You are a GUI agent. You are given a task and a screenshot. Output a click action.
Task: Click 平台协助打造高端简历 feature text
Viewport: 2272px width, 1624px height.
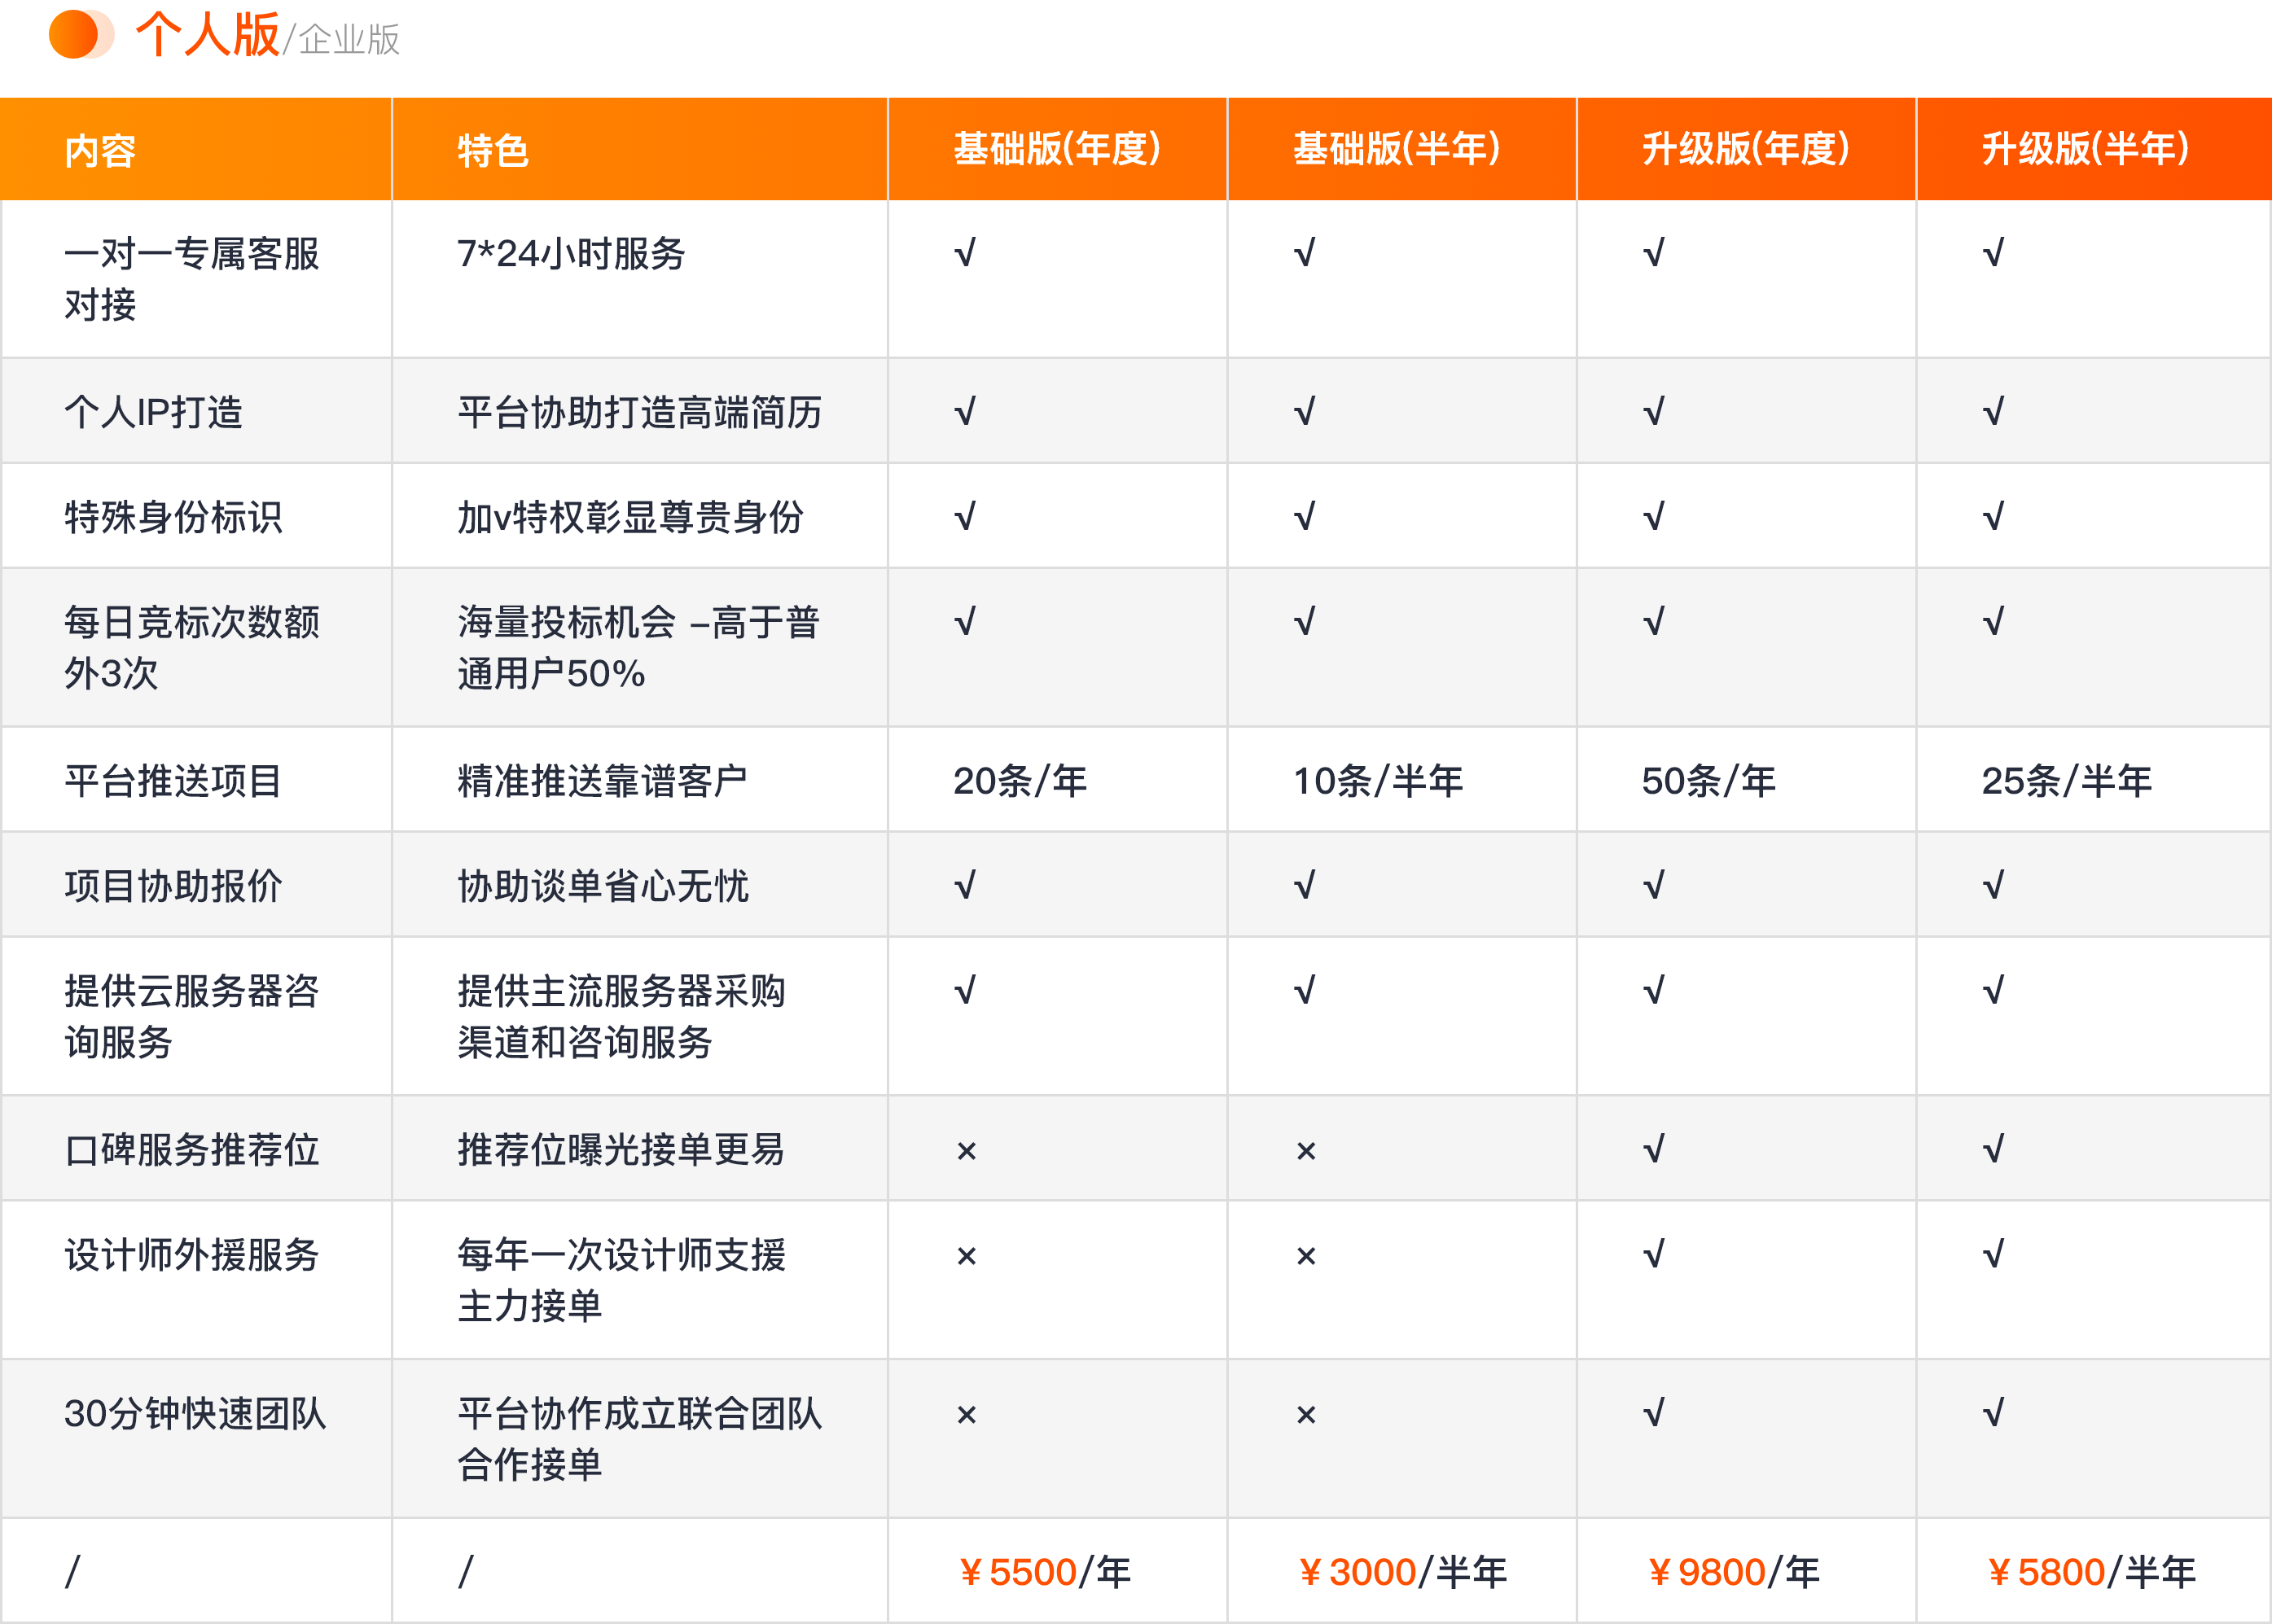click(640, 412)
